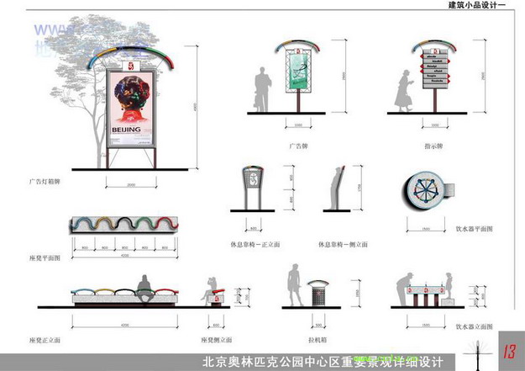Select the Beijing poster lightbox drawing

[x=131, y=108]
